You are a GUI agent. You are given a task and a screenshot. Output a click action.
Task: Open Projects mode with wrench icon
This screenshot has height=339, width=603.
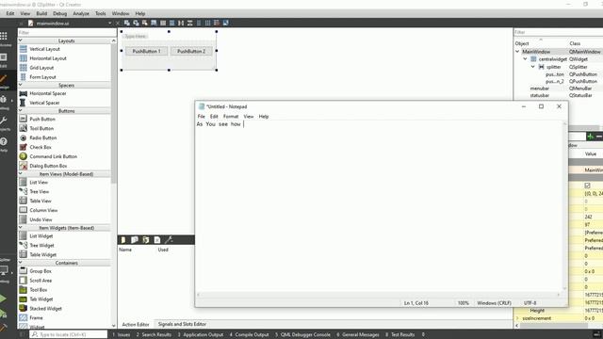4,123
